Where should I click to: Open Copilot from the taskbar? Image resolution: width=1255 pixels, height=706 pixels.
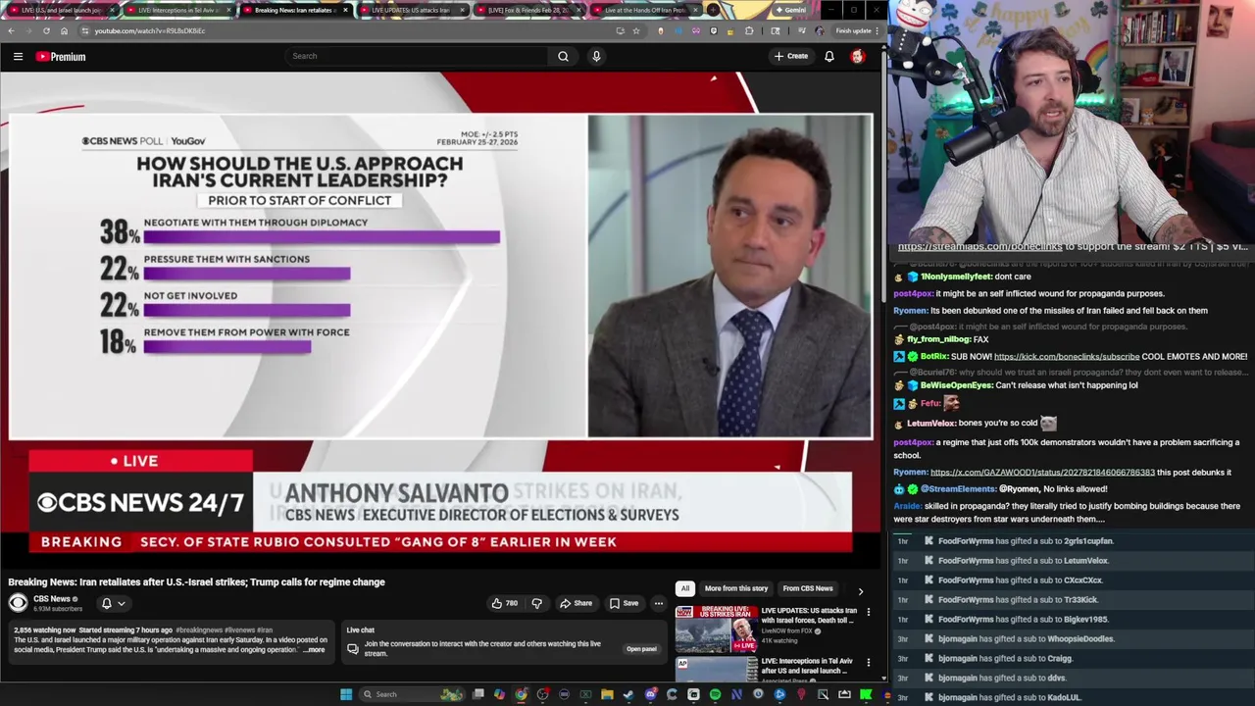click(x=499, y=694)
